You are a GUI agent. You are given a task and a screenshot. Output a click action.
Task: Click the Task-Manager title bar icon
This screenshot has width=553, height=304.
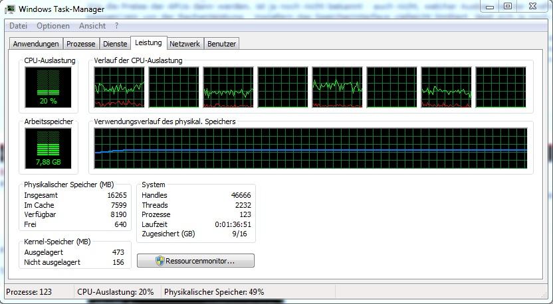(x=11, y=9)
